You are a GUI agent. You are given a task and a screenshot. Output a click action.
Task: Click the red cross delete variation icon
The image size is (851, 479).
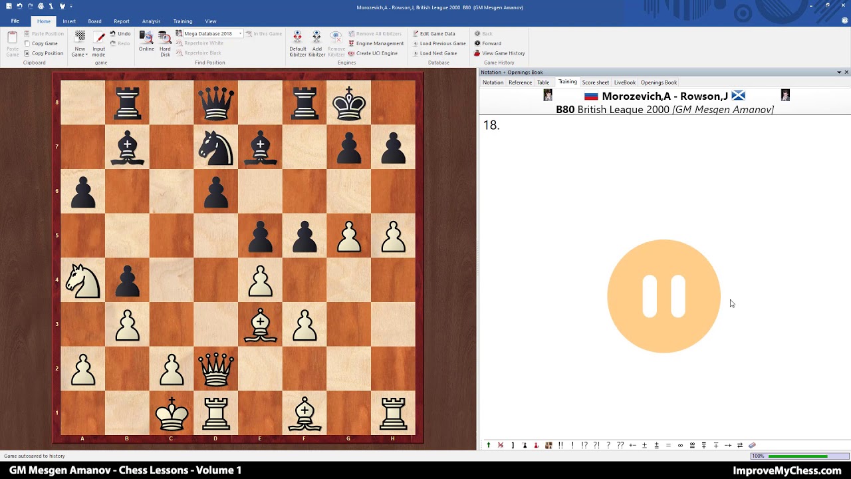(x=501, y=445)
